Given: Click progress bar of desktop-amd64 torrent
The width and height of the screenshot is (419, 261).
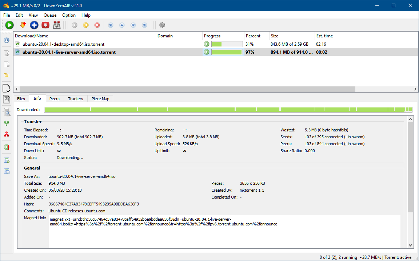Looking at the screenshot, I should pos(227,44).
